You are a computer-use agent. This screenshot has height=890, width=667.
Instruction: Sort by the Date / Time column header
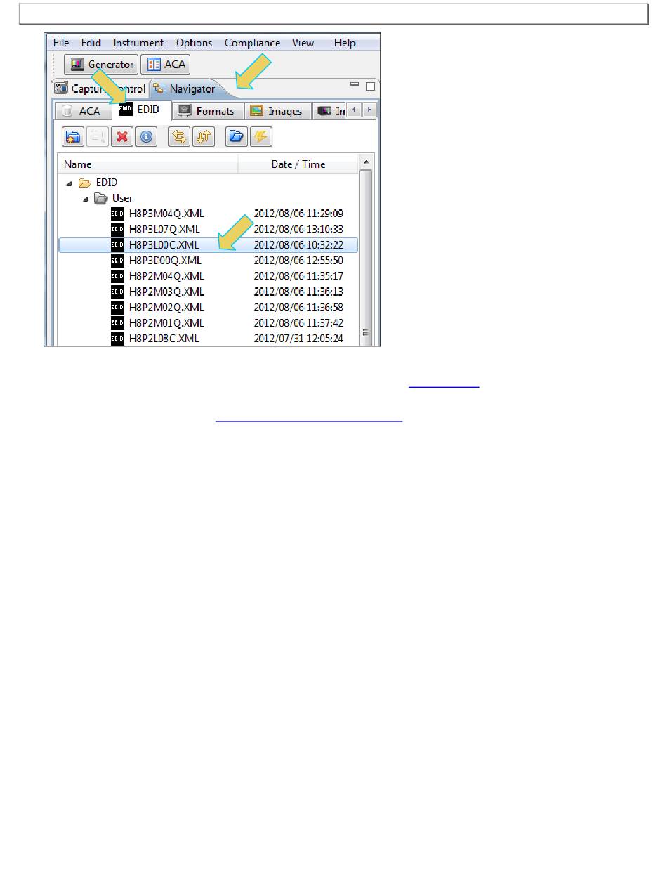click(298, 164)
